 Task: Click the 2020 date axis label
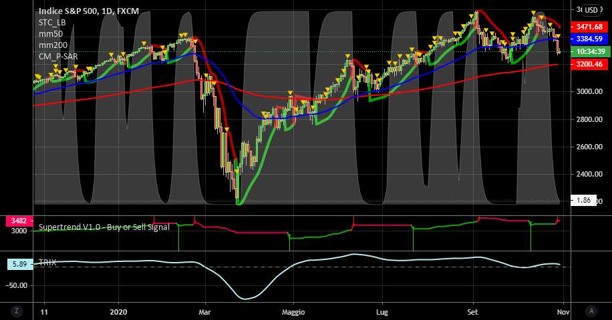[118, 312]
